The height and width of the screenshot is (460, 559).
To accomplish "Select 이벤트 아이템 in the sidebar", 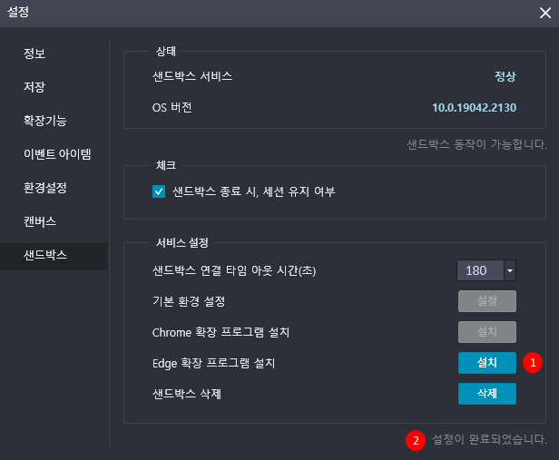I will (x=57, y=154).
